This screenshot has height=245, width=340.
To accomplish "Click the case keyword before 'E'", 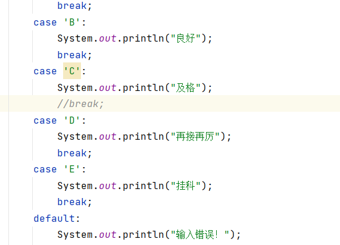I will point(45,169).
